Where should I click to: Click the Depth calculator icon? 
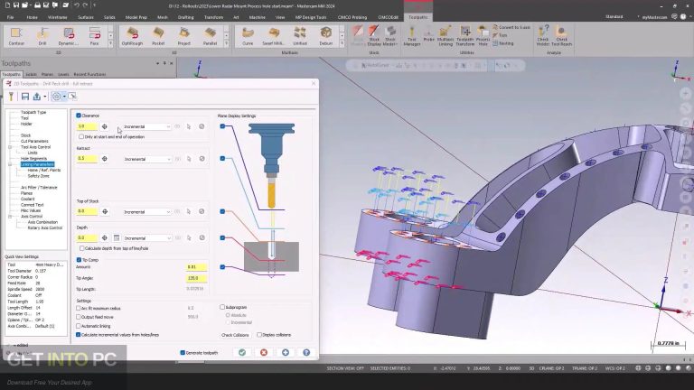[x=117, y=238]
